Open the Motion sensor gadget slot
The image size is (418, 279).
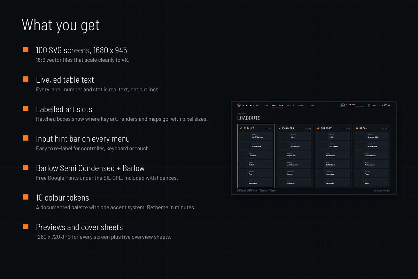click(372, 164)
